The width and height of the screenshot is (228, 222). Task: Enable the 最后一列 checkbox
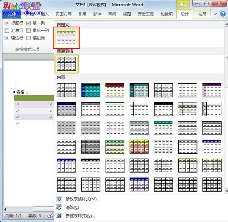(x=28, y=30)
